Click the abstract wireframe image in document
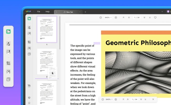The width and height of the screenshot is (171, 105). tap(138, 72)
